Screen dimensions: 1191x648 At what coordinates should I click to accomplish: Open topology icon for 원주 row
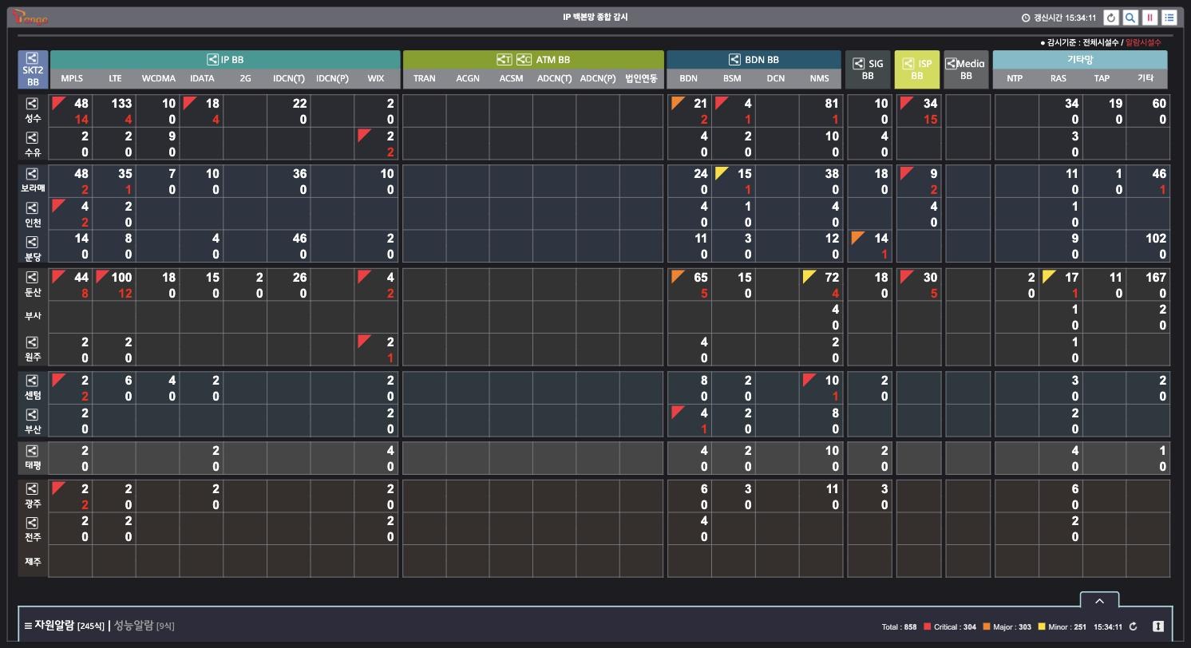(x=33, y=342)
